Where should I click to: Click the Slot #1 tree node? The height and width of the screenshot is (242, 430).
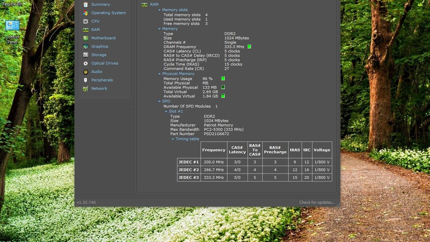(176, 111)
